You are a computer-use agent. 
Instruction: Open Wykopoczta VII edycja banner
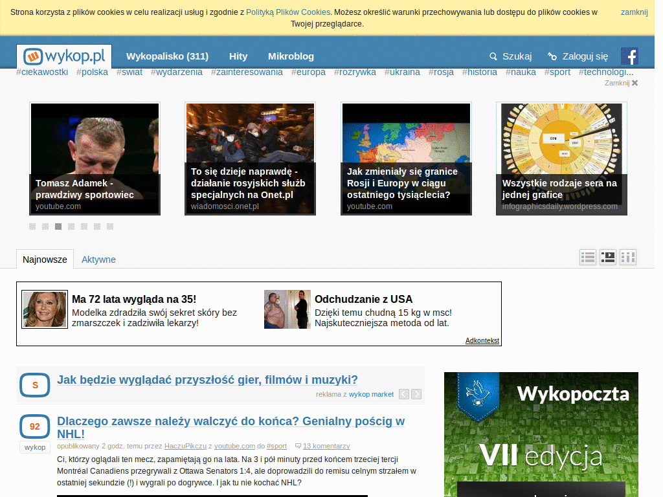click(541, 434)
